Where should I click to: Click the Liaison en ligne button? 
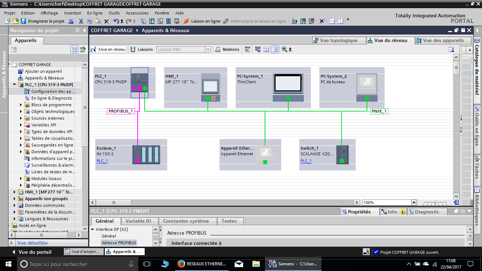pos(202,21)
